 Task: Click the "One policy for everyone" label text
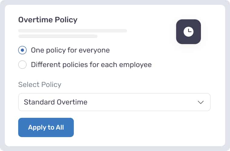[71, 50]
